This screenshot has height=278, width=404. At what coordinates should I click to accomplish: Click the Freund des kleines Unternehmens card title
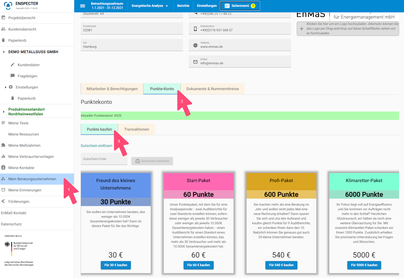[116, 184]
